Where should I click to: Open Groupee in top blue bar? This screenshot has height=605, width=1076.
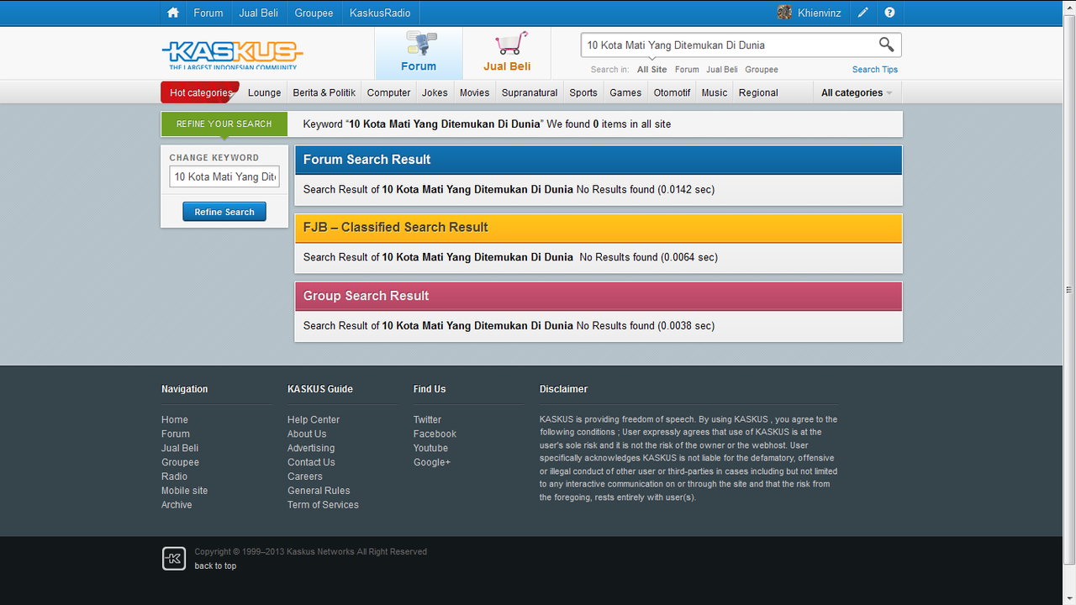314,13
